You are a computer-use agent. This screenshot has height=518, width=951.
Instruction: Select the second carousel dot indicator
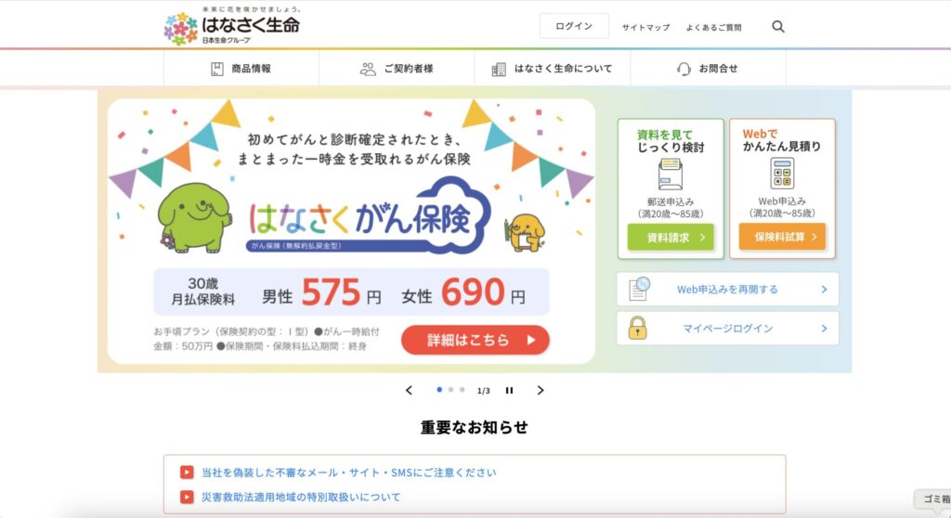[x=450, y=390]
